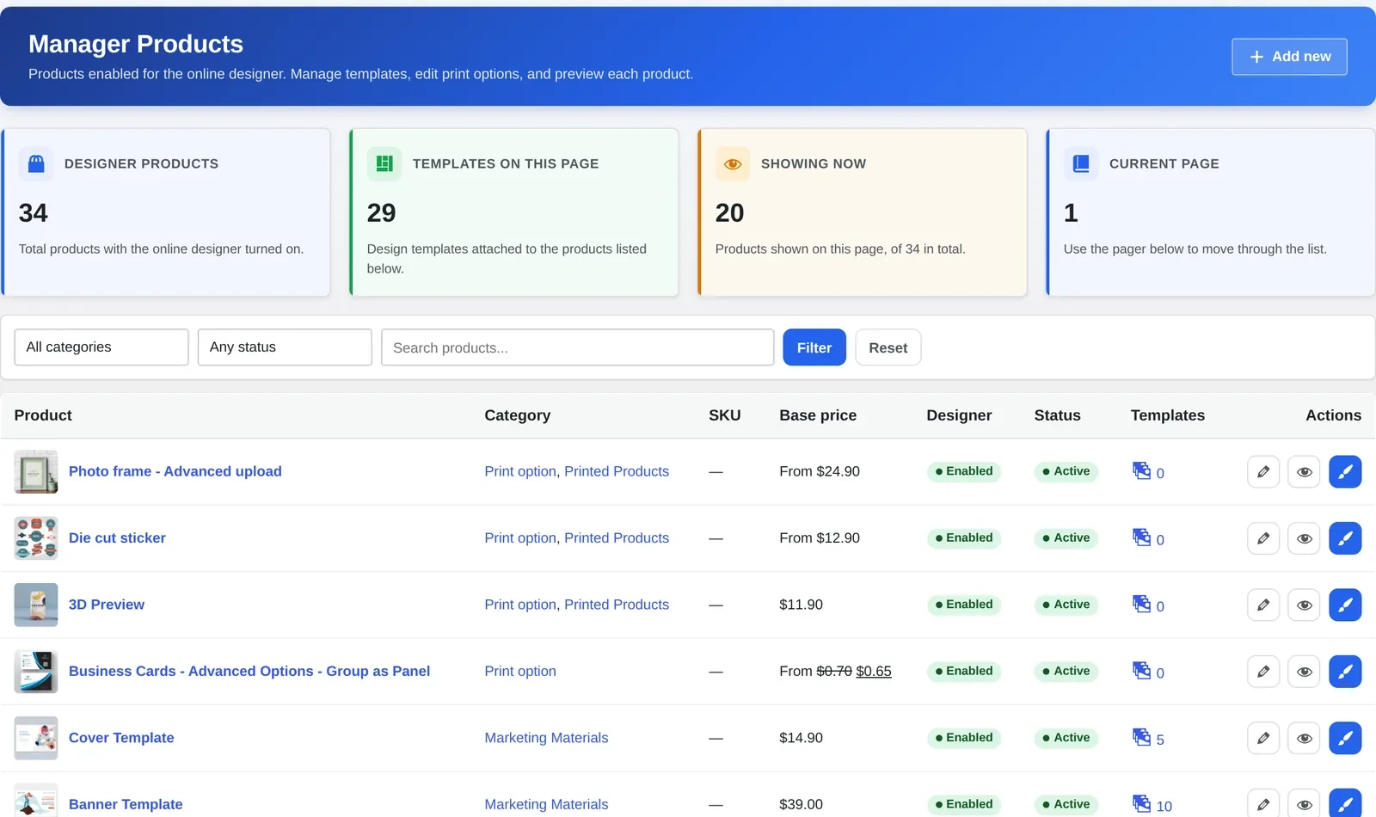Launch designer for Photo frame product
This screenshot has height=817, width=1376.
point(1345,471)
